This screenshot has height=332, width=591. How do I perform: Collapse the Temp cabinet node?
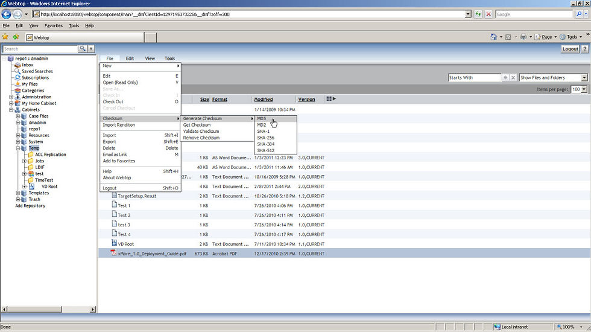(x=17, y=148)
